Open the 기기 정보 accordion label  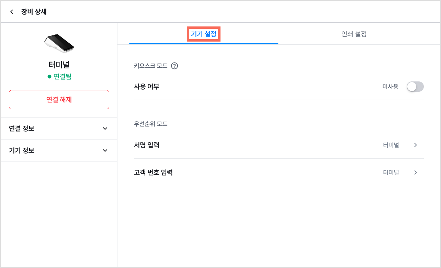click(22, 150)
